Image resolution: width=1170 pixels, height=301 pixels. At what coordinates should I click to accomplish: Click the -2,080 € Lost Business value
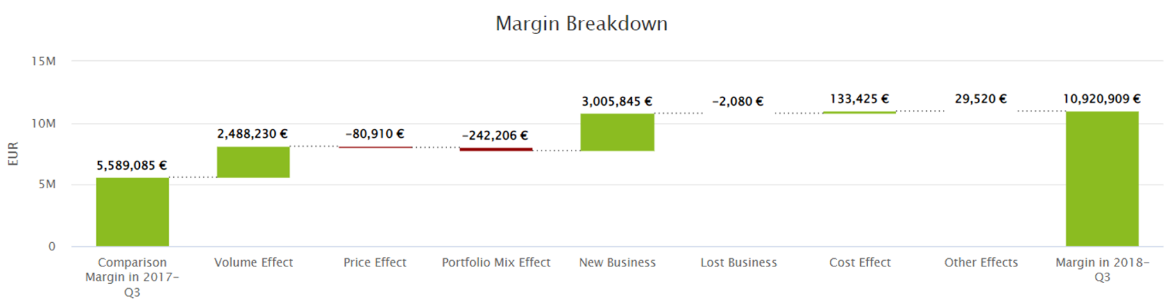coord(738,101)
